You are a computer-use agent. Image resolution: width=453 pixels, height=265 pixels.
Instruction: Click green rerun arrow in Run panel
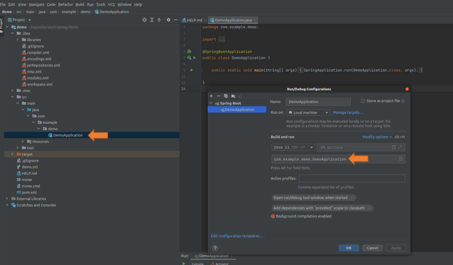184,263
